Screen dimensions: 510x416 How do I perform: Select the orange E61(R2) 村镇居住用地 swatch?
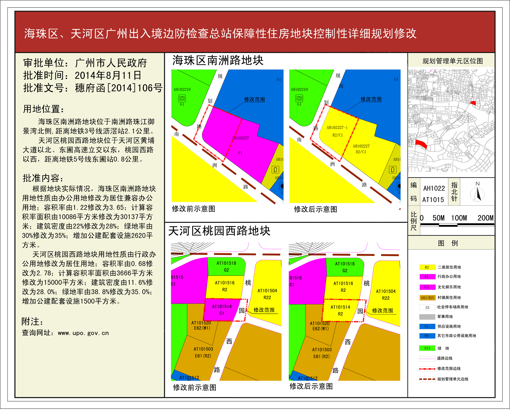pyautogui.click(x=427, y=298)
